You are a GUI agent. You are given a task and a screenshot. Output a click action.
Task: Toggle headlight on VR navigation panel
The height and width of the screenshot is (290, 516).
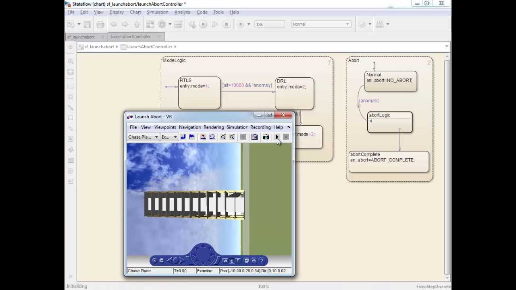(x=254, y=261)
